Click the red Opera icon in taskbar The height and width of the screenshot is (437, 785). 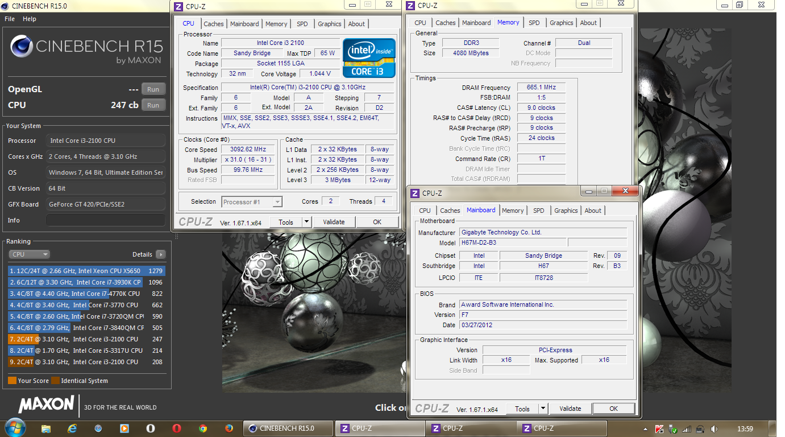point(177,428)
